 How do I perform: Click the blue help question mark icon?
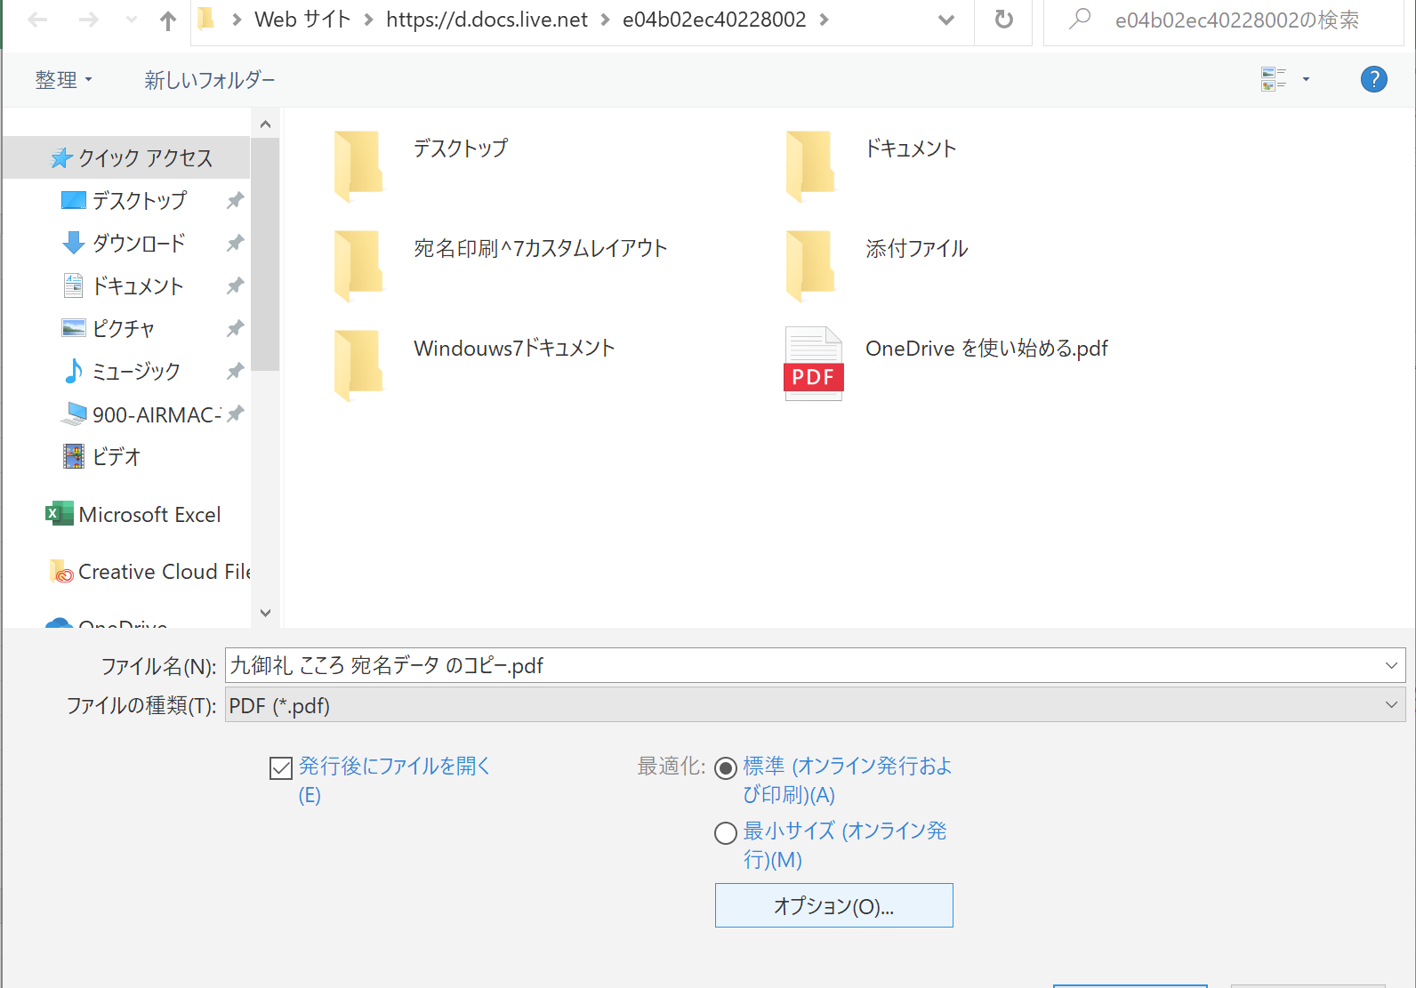point(1373,80)
